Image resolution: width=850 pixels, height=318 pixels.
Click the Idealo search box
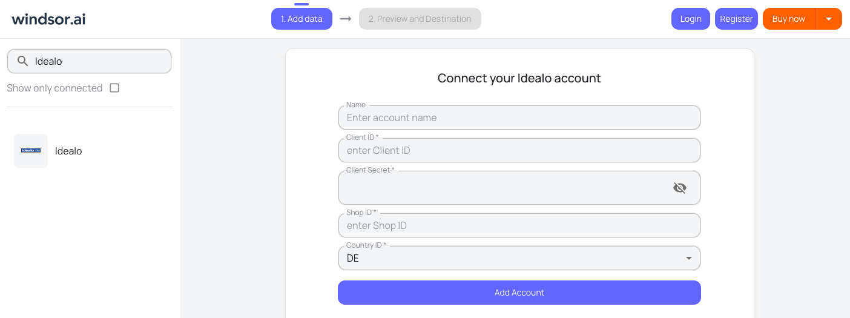(x=97, y=61)
